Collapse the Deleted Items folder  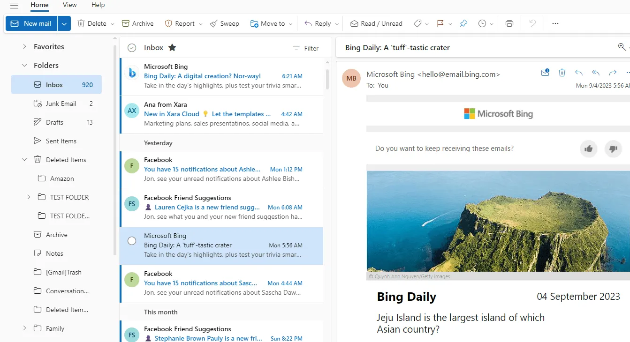pos(24,159)
